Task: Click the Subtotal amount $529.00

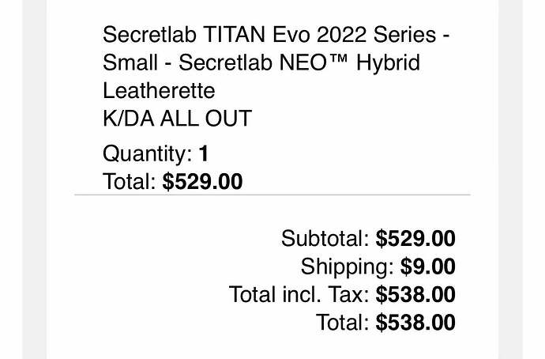Action: pyautogui.click(x=415, y=238)
